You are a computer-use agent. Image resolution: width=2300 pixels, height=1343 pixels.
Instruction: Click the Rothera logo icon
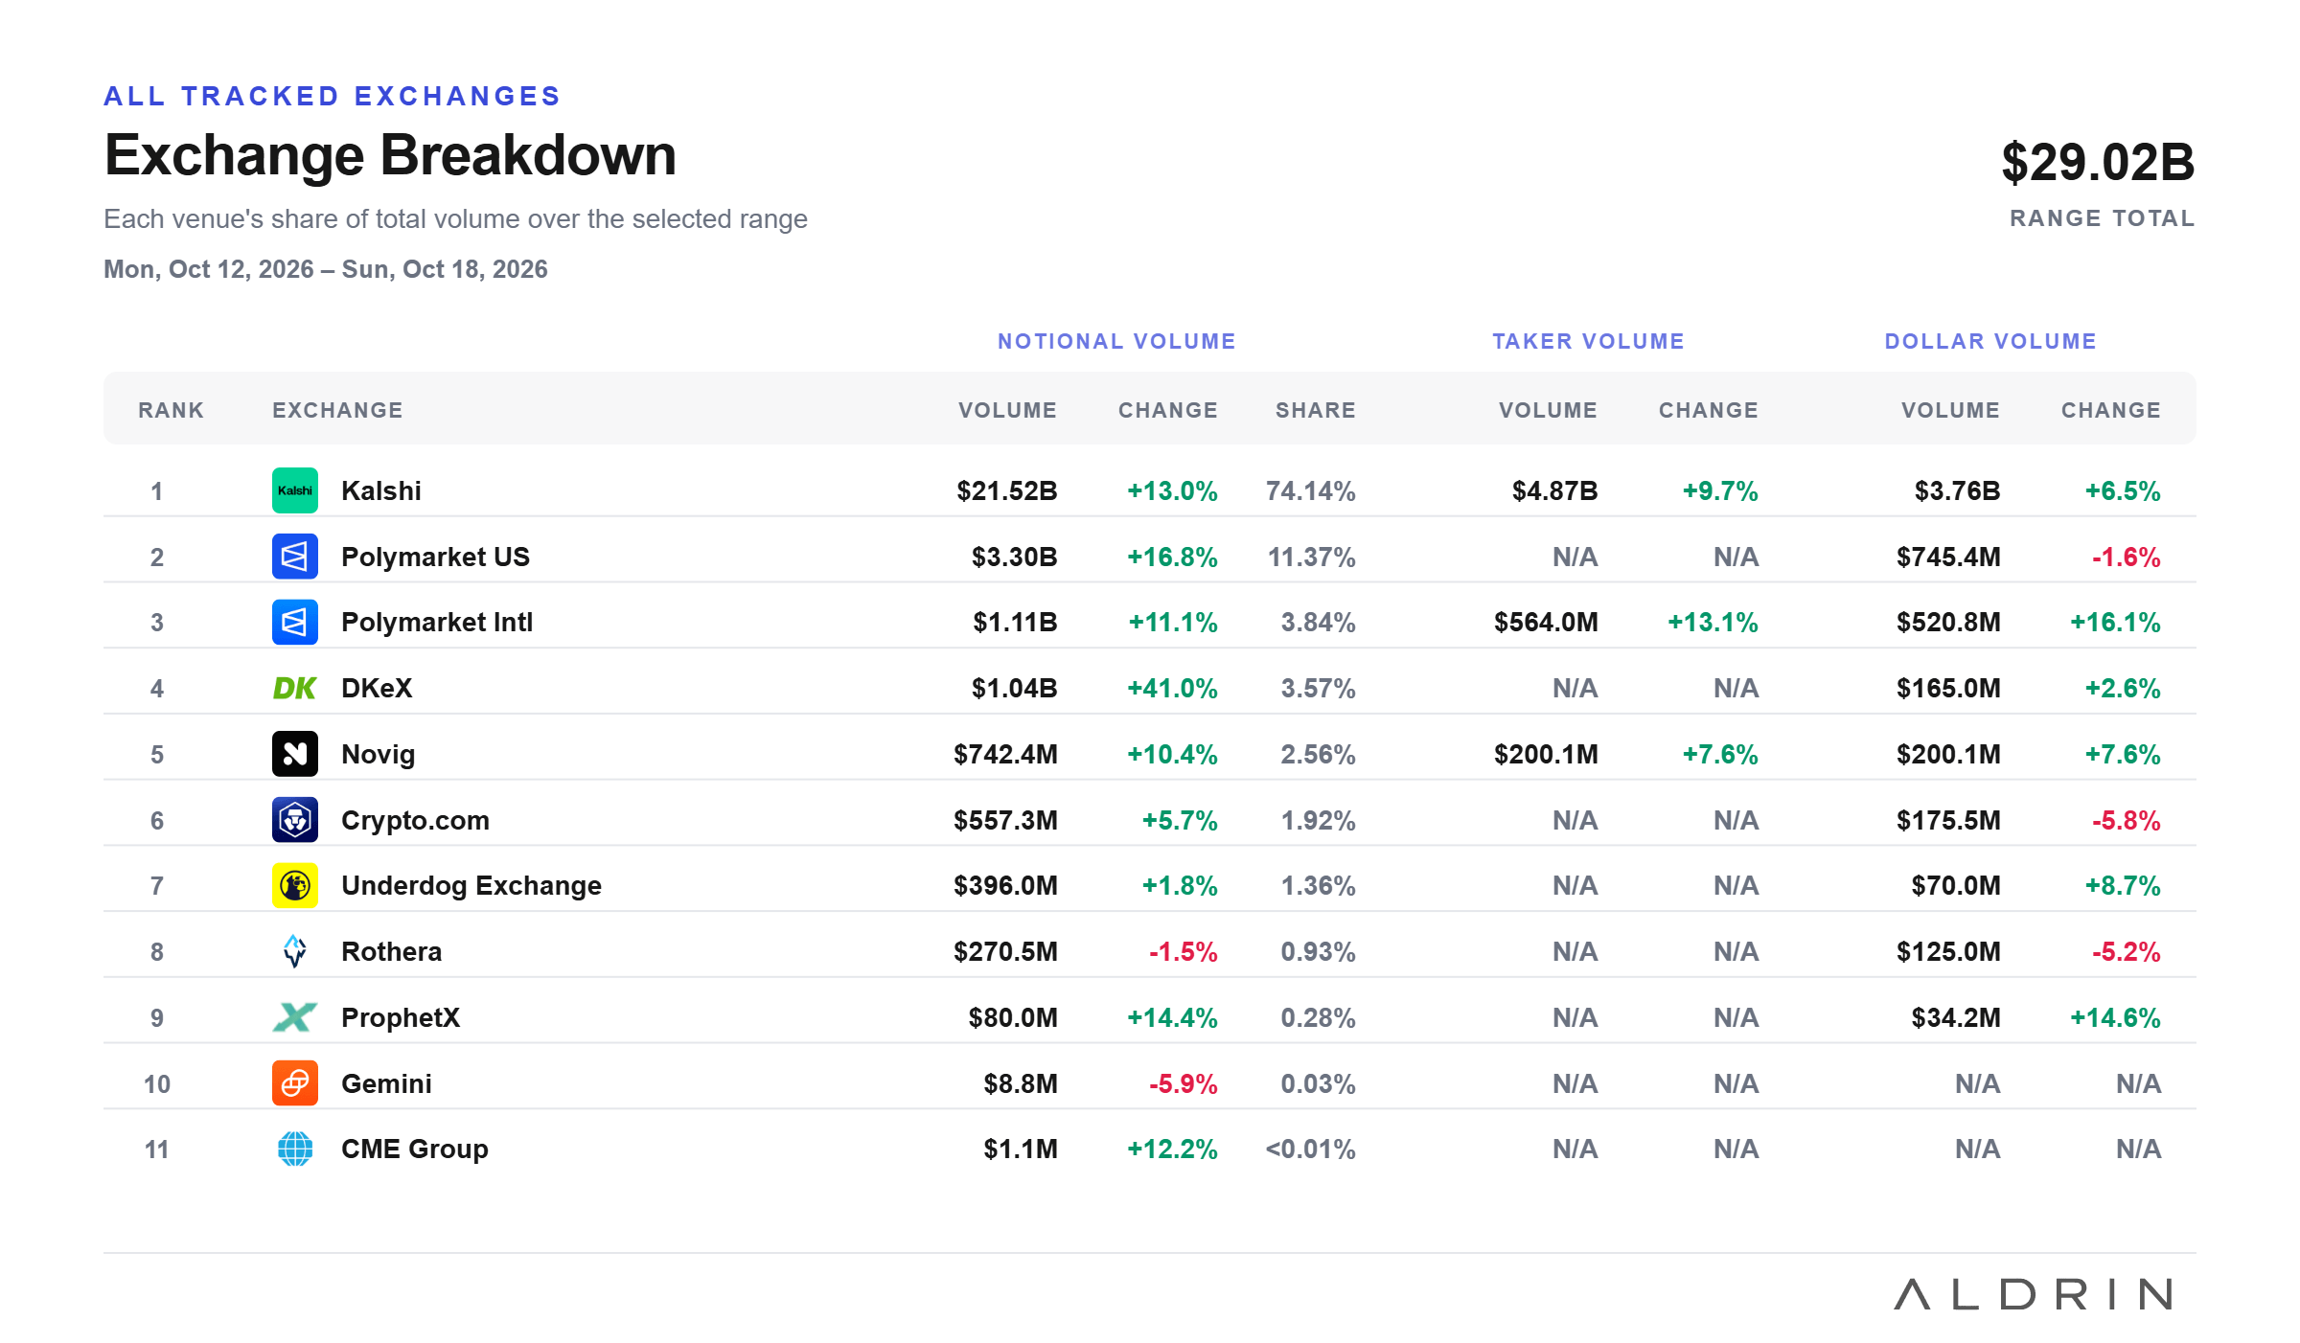295,951
